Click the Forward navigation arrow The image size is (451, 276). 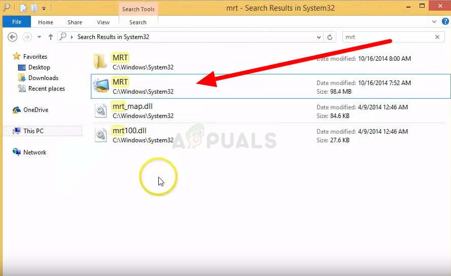coord(27,37)
